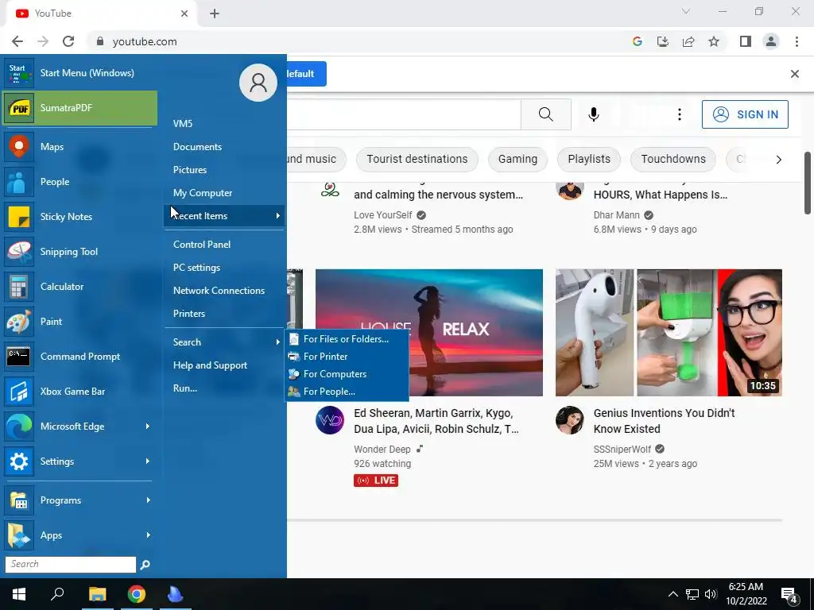Image resolution: width=814 pixels, height=610 pixels.
Task: Expand the Search submenu
Action: tap(224, 342)
